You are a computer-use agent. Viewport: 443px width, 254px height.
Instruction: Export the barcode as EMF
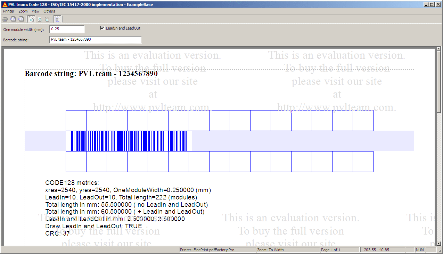(x=13, y=19)
